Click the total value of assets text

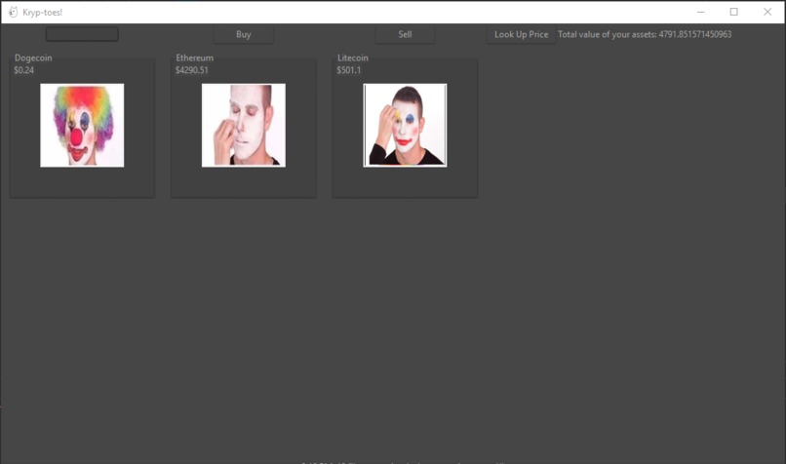click(645, 34)
